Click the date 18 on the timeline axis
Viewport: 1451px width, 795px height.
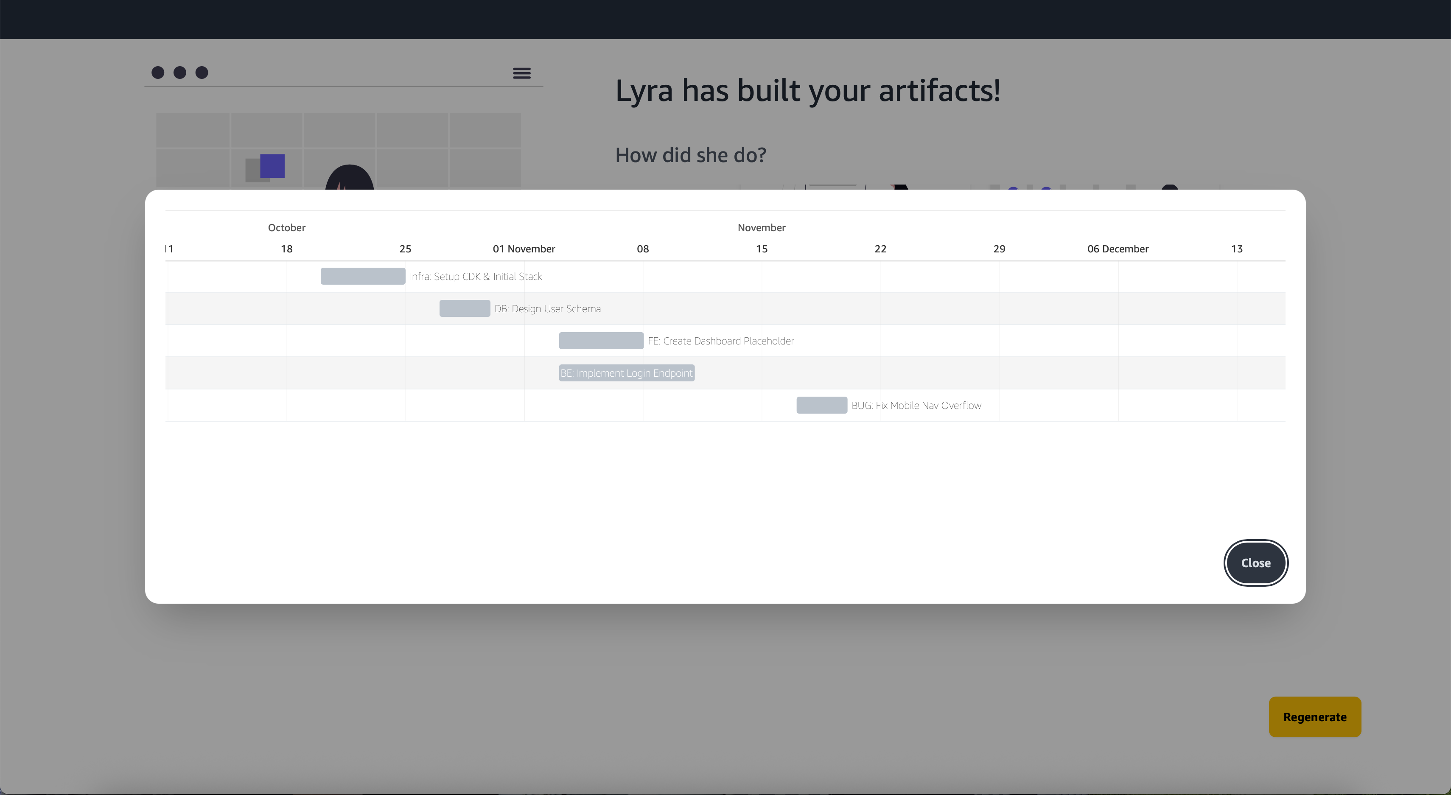tap(286, 249)
